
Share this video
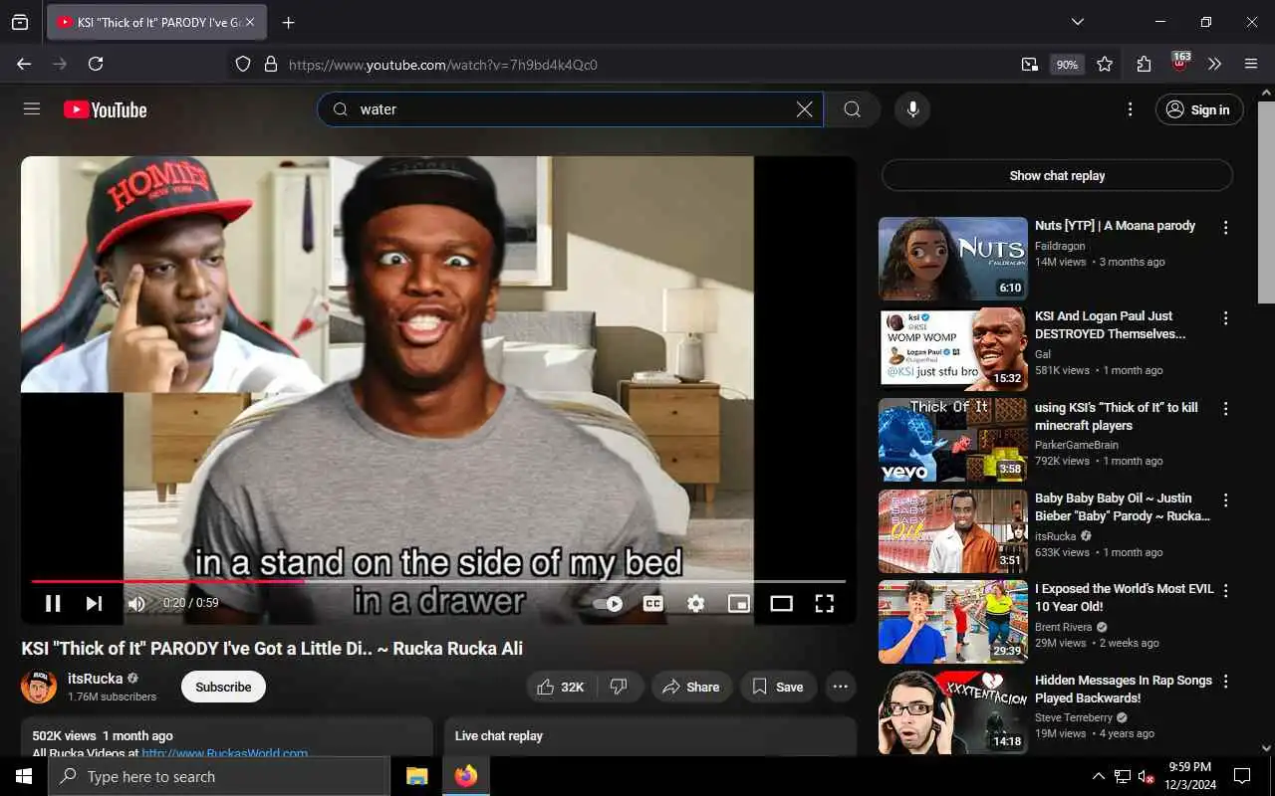click(691, 687)
